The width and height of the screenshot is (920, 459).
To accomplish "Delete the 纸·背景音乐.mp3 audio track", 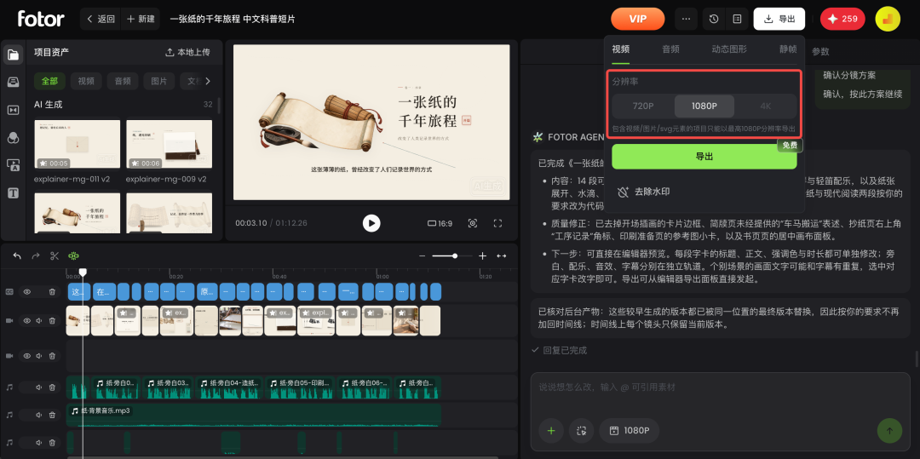I will 52,415.
